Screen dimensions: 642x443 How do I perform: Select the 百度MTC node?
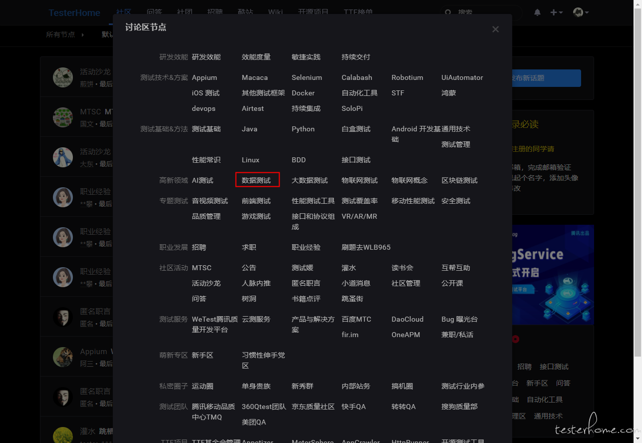pyautogui.click(x=356, y=319)
